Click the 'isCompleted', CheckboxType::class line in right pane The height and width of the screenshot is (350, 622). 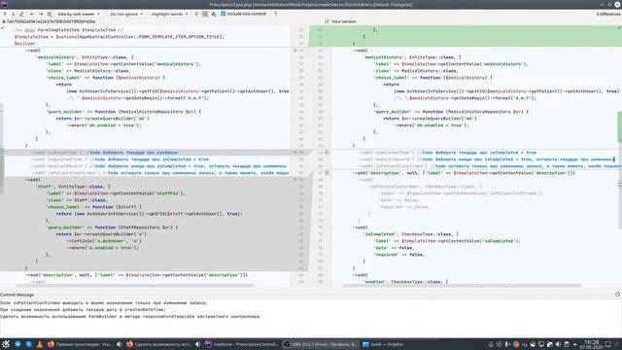(x=410, y=234)
